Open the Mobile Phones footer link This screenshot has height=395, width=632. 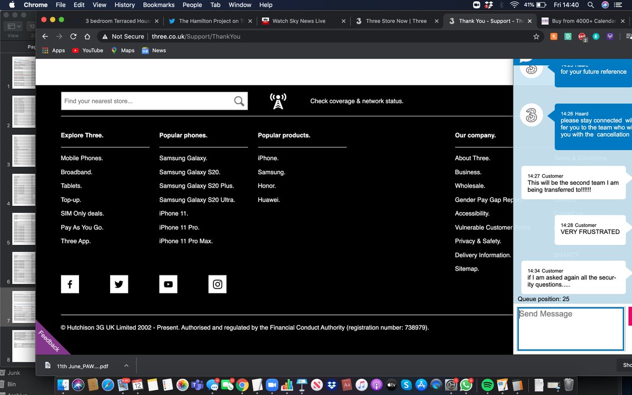tap(82, 158)
